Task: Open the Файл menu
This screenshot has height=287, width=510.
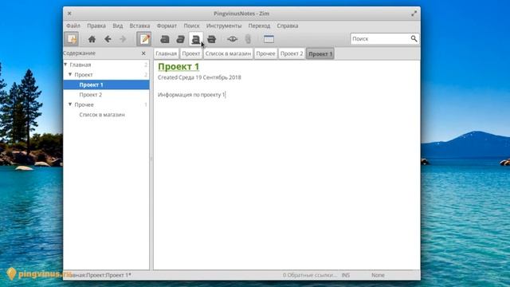Action: pyautogui.click(x=73, y=26)
